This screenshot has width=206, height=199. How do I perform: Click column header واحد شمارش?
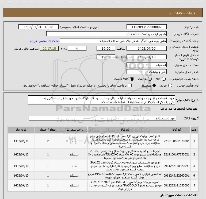click(x=74, y=130)
